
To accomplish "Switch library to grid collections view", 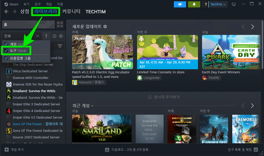I will (60, 24).
